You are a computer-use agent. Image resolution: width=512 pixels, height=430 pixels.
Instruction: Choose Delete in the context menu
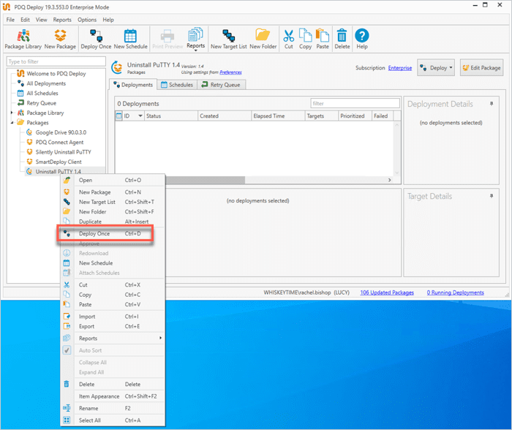tap(113, 384)
